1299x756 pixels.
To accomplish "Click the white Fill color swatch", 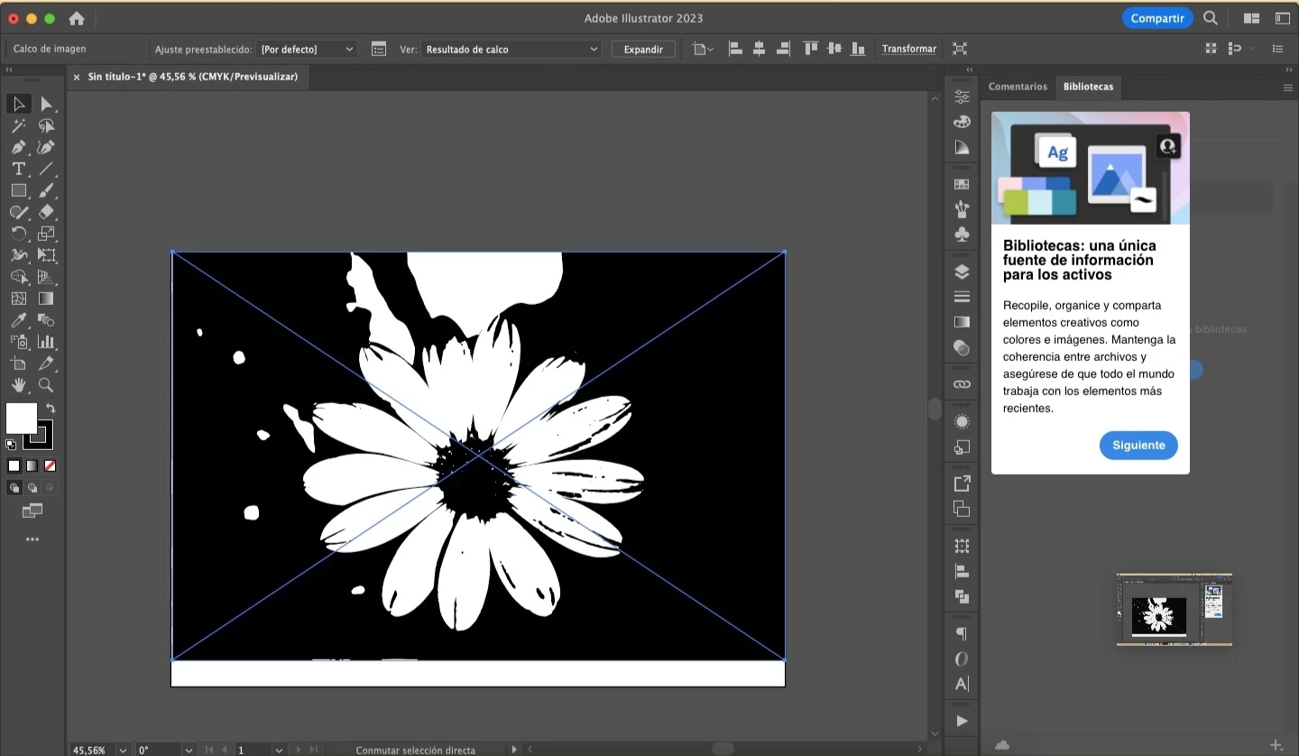I will coord(21,418).
